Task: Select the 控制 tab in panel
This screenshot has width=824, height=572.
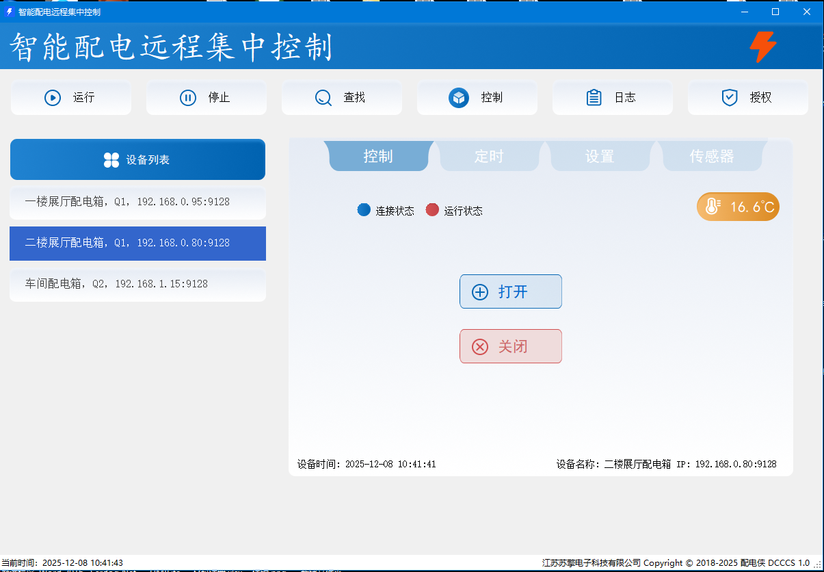Action: (378, 157)
